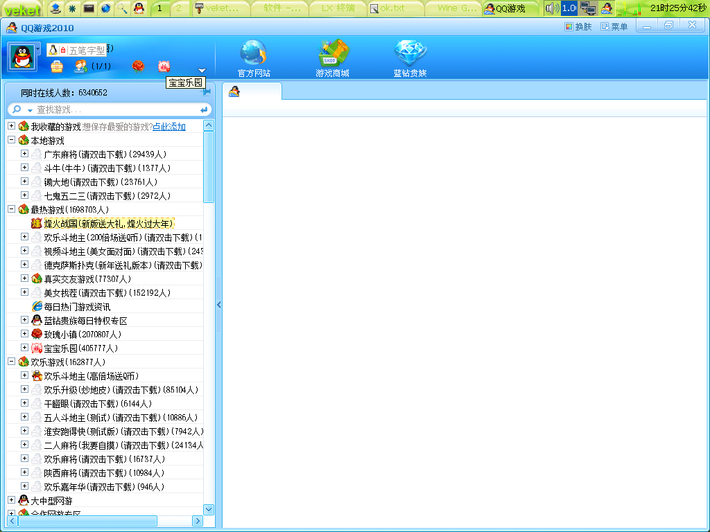This screenshot has width=710, height=532.
Task: Select 欢乐斗地主(高倍场送Q币) row
Action: tap(91, 376)
